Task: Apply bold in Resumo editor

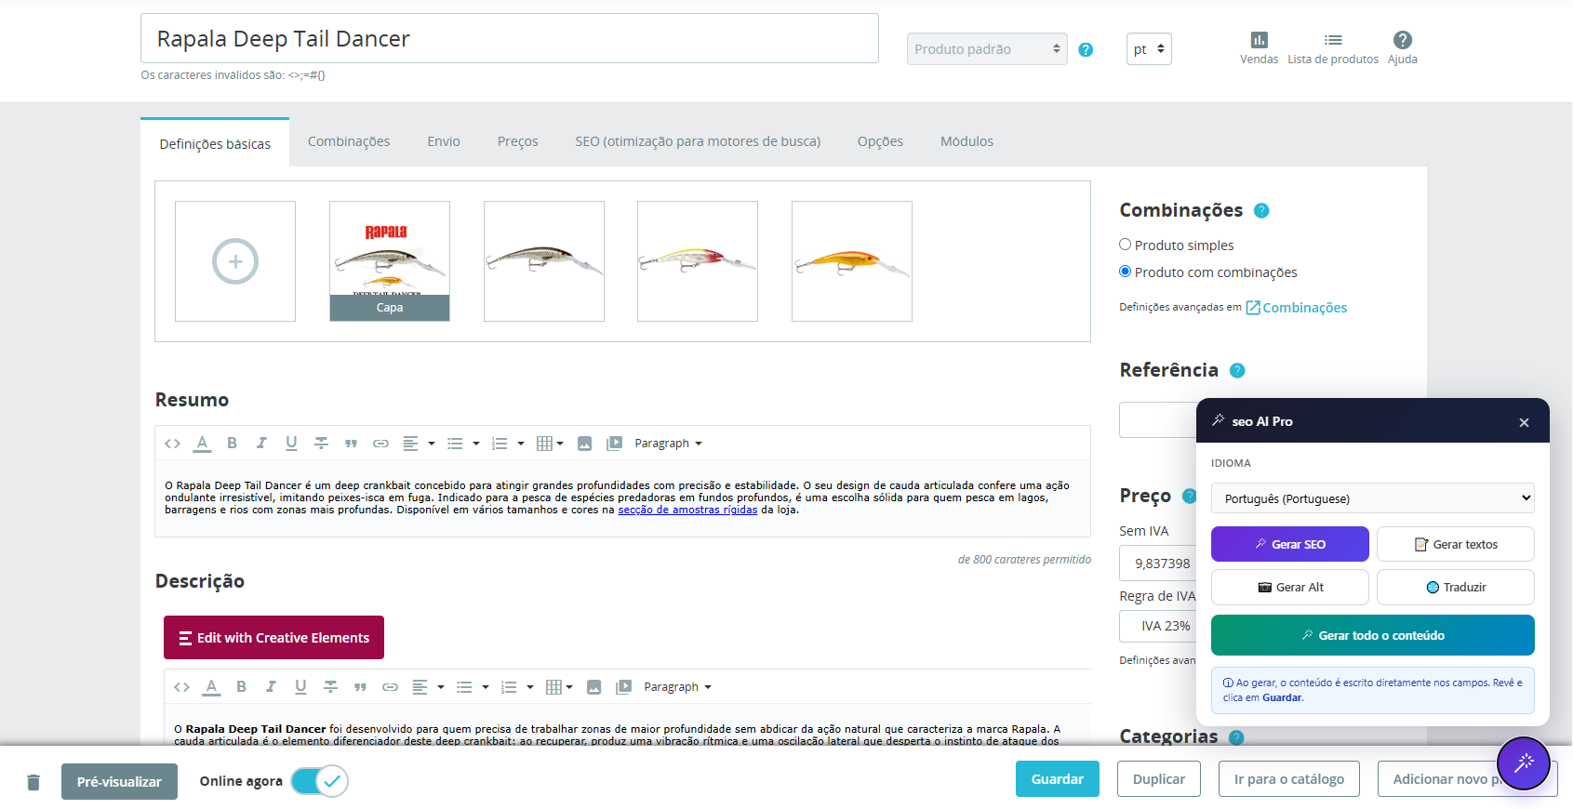Action: tap(232, 444)
